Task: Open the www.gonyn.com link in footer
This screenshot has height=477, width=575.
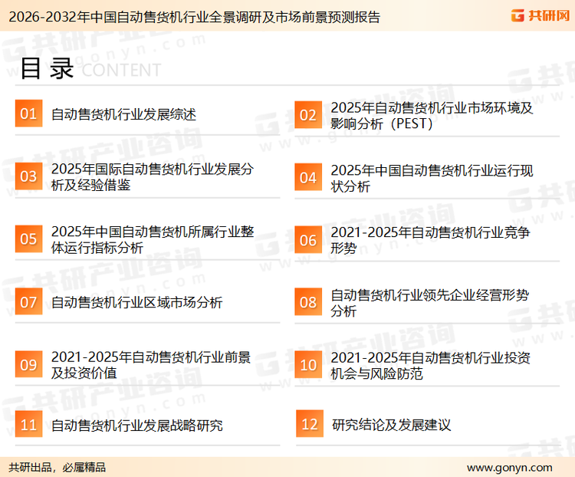Action: [509, 468]
